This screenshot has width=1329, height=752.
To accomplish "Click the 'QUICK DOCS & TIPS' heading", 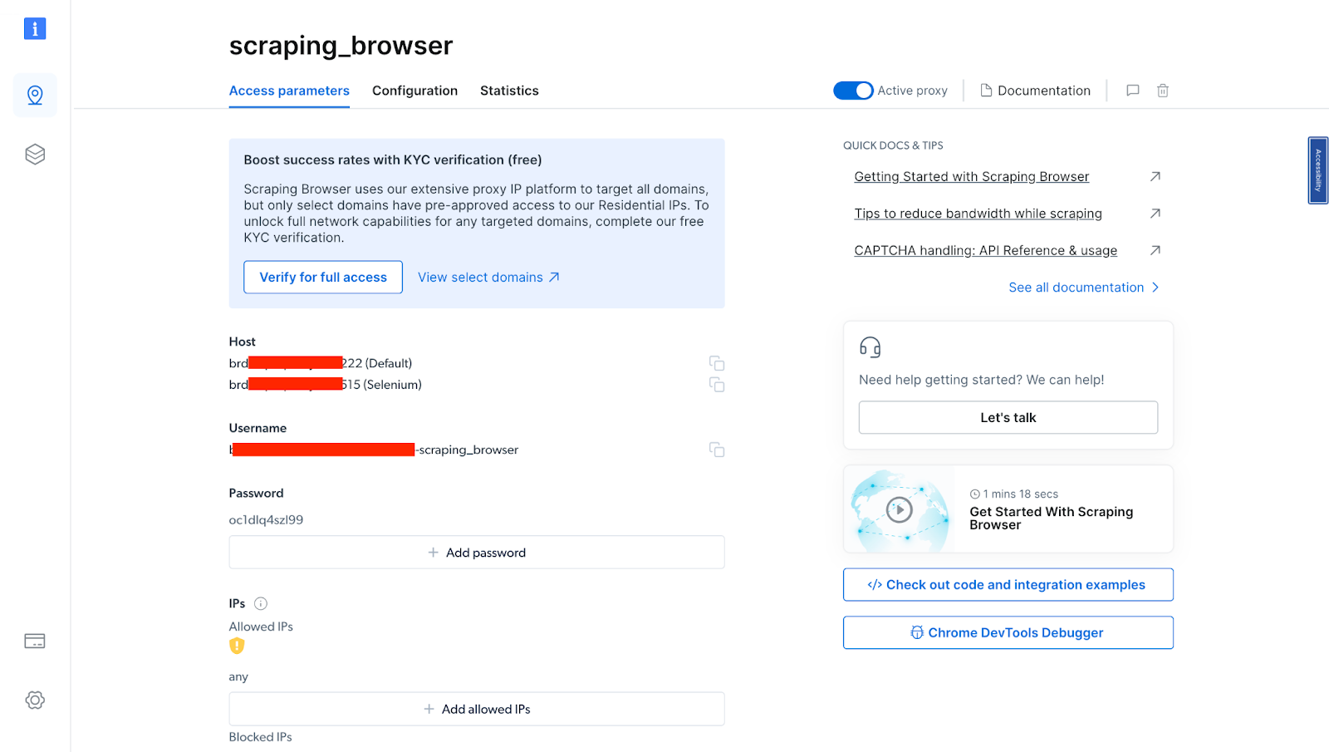I will [893, 145].
